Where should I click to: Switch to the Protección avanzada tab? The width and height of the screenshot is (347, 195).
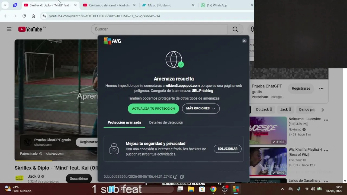(124, 122)
